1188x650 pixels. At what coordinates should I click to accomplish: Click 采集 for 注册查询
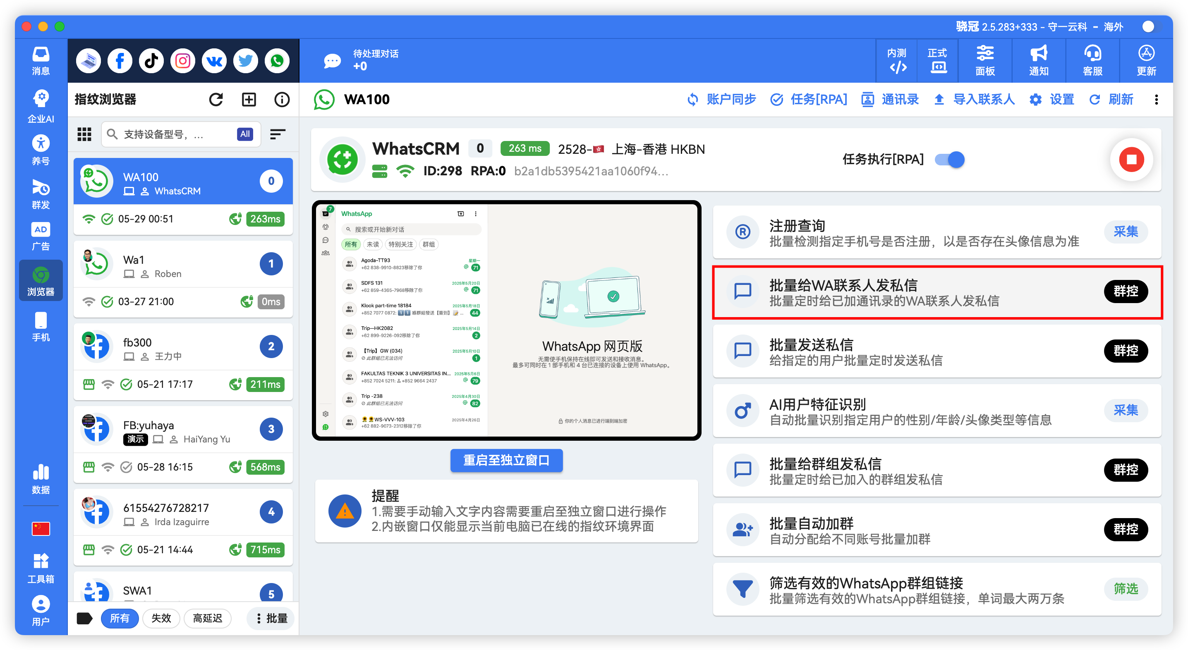[1126, 232]
